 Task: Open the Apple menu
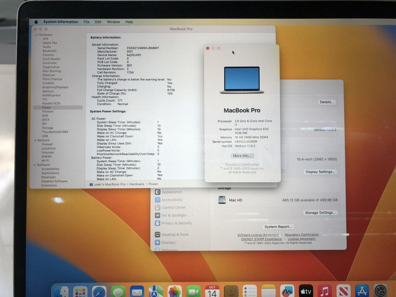point(36,22)
